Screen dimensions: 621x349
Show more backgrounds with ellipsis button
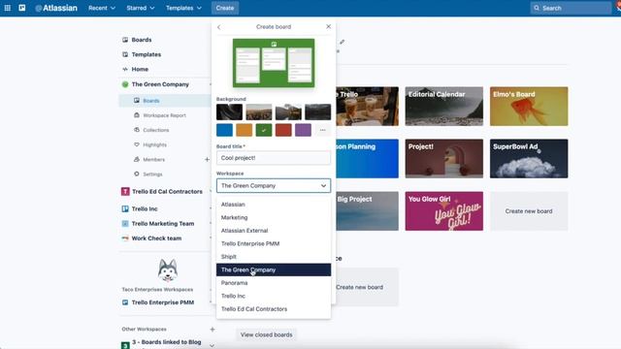click(323, 130)
